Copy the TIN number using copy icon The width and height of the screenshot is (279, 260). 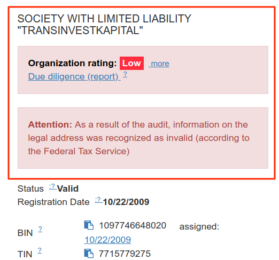(89, 253)
